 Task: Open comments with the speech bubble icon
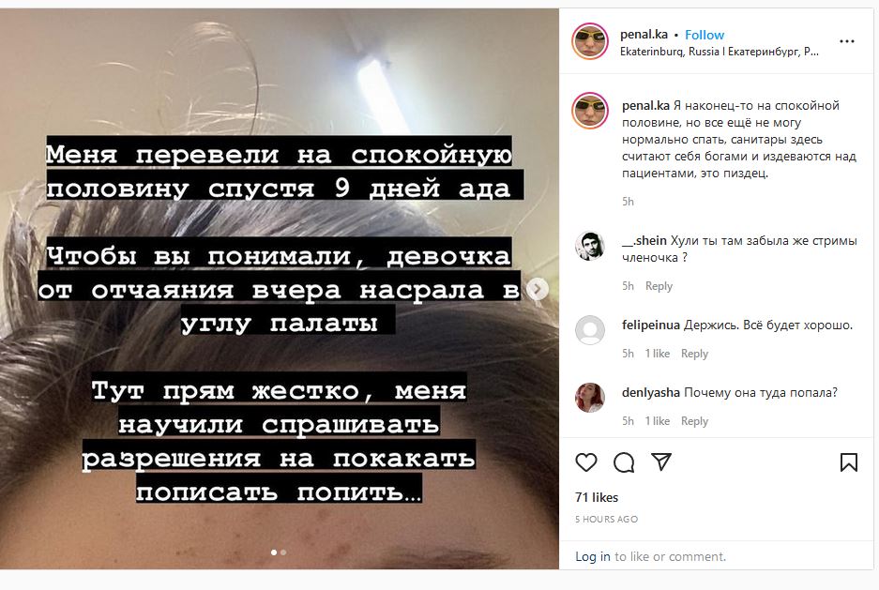[624, 462]
